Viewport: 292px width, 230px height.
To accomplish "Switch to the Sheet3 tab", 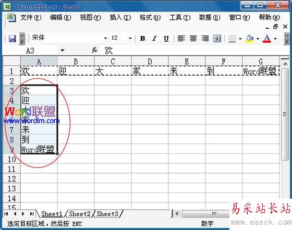I will coord(107,214).
